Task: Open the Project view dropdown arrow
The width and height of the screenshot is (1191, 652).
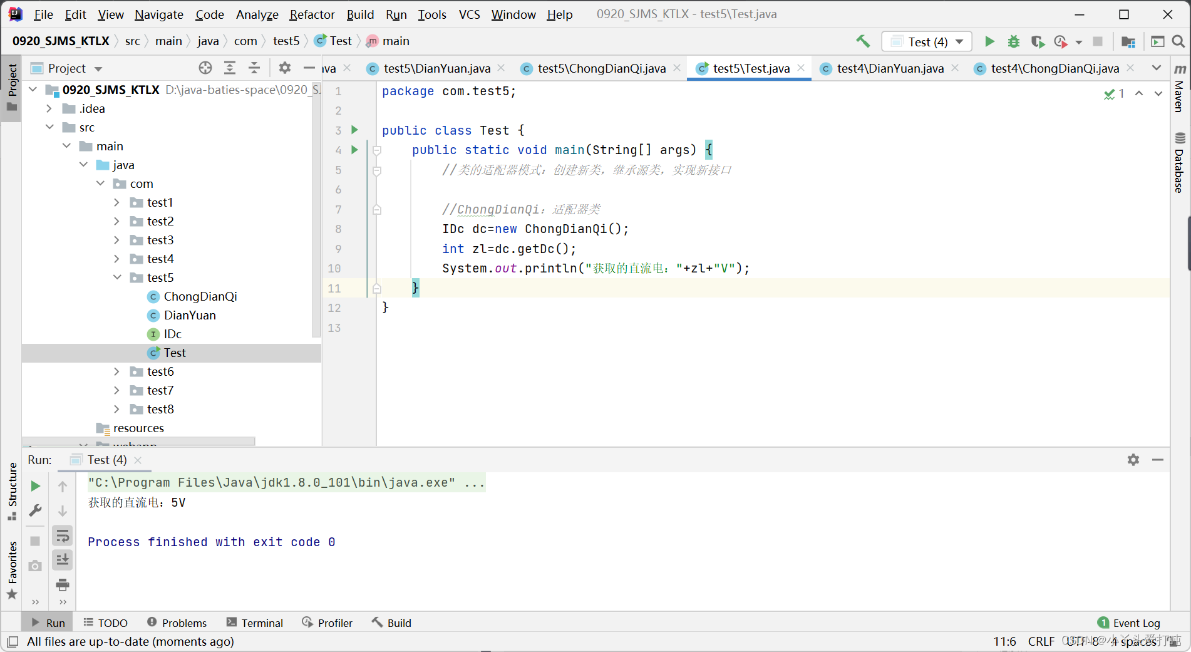Action: coord(98,69)
